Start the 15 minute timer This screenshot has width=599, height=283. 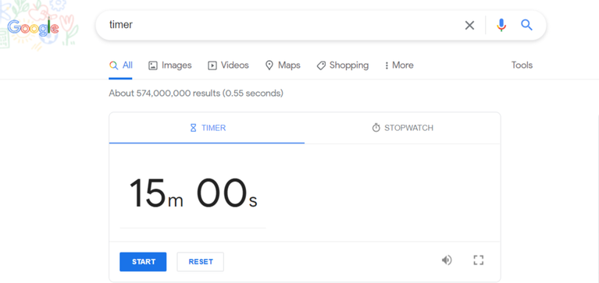[143, 262]
